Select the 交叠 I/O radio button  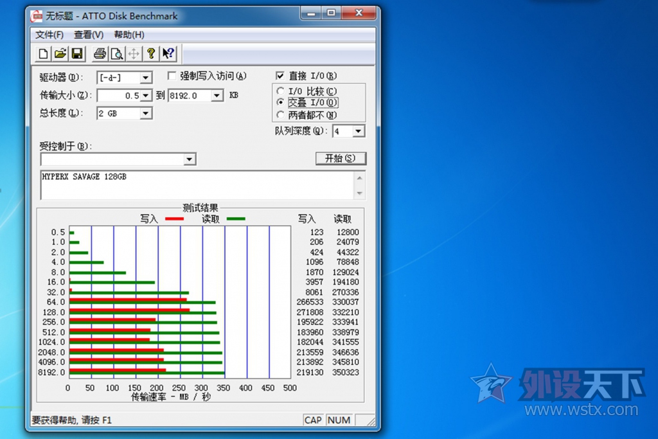280,102
